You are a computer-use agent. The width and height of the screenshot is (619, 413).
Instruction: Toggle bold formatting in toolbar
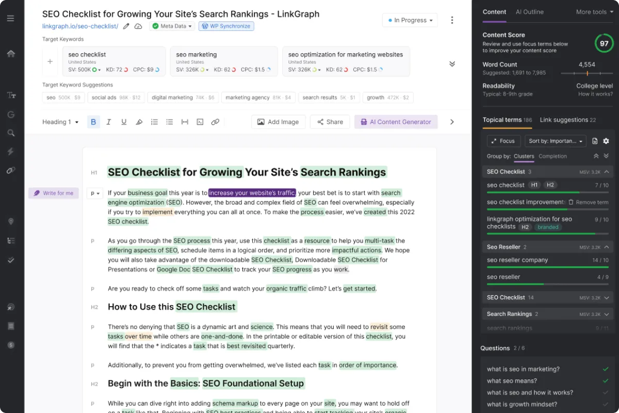93,122
